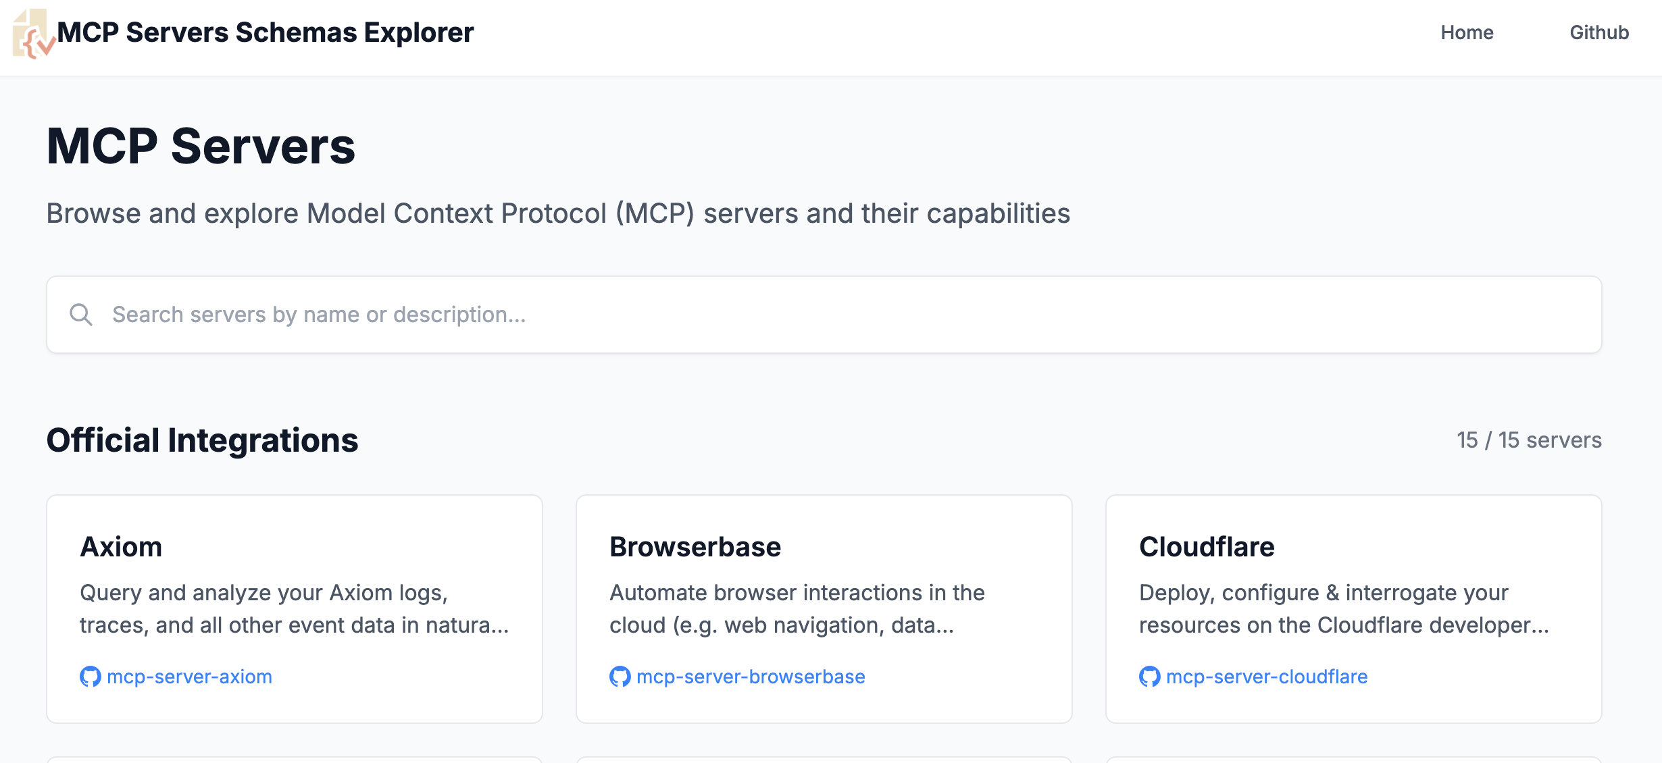This screenshot has height=763, width=1662.
Task: Open the mcp-server-cloudflare repository link
Action: (x=1267, y=677)
